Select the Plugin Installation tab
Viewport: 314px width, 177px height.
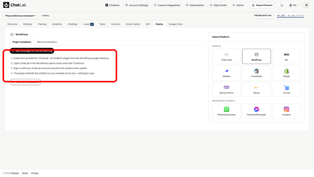point(22,42)
